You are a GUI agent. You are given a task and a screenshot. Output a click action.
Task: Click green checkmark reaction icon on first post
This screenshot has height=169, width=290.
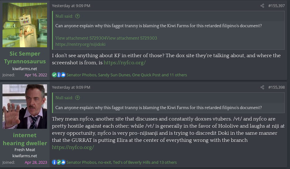54,75
